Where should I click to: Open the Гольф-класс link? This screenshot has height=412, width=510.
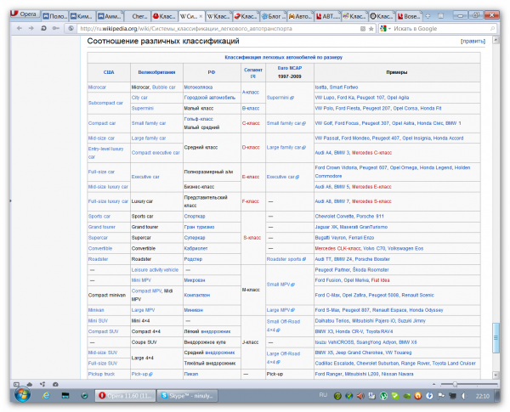198,119
